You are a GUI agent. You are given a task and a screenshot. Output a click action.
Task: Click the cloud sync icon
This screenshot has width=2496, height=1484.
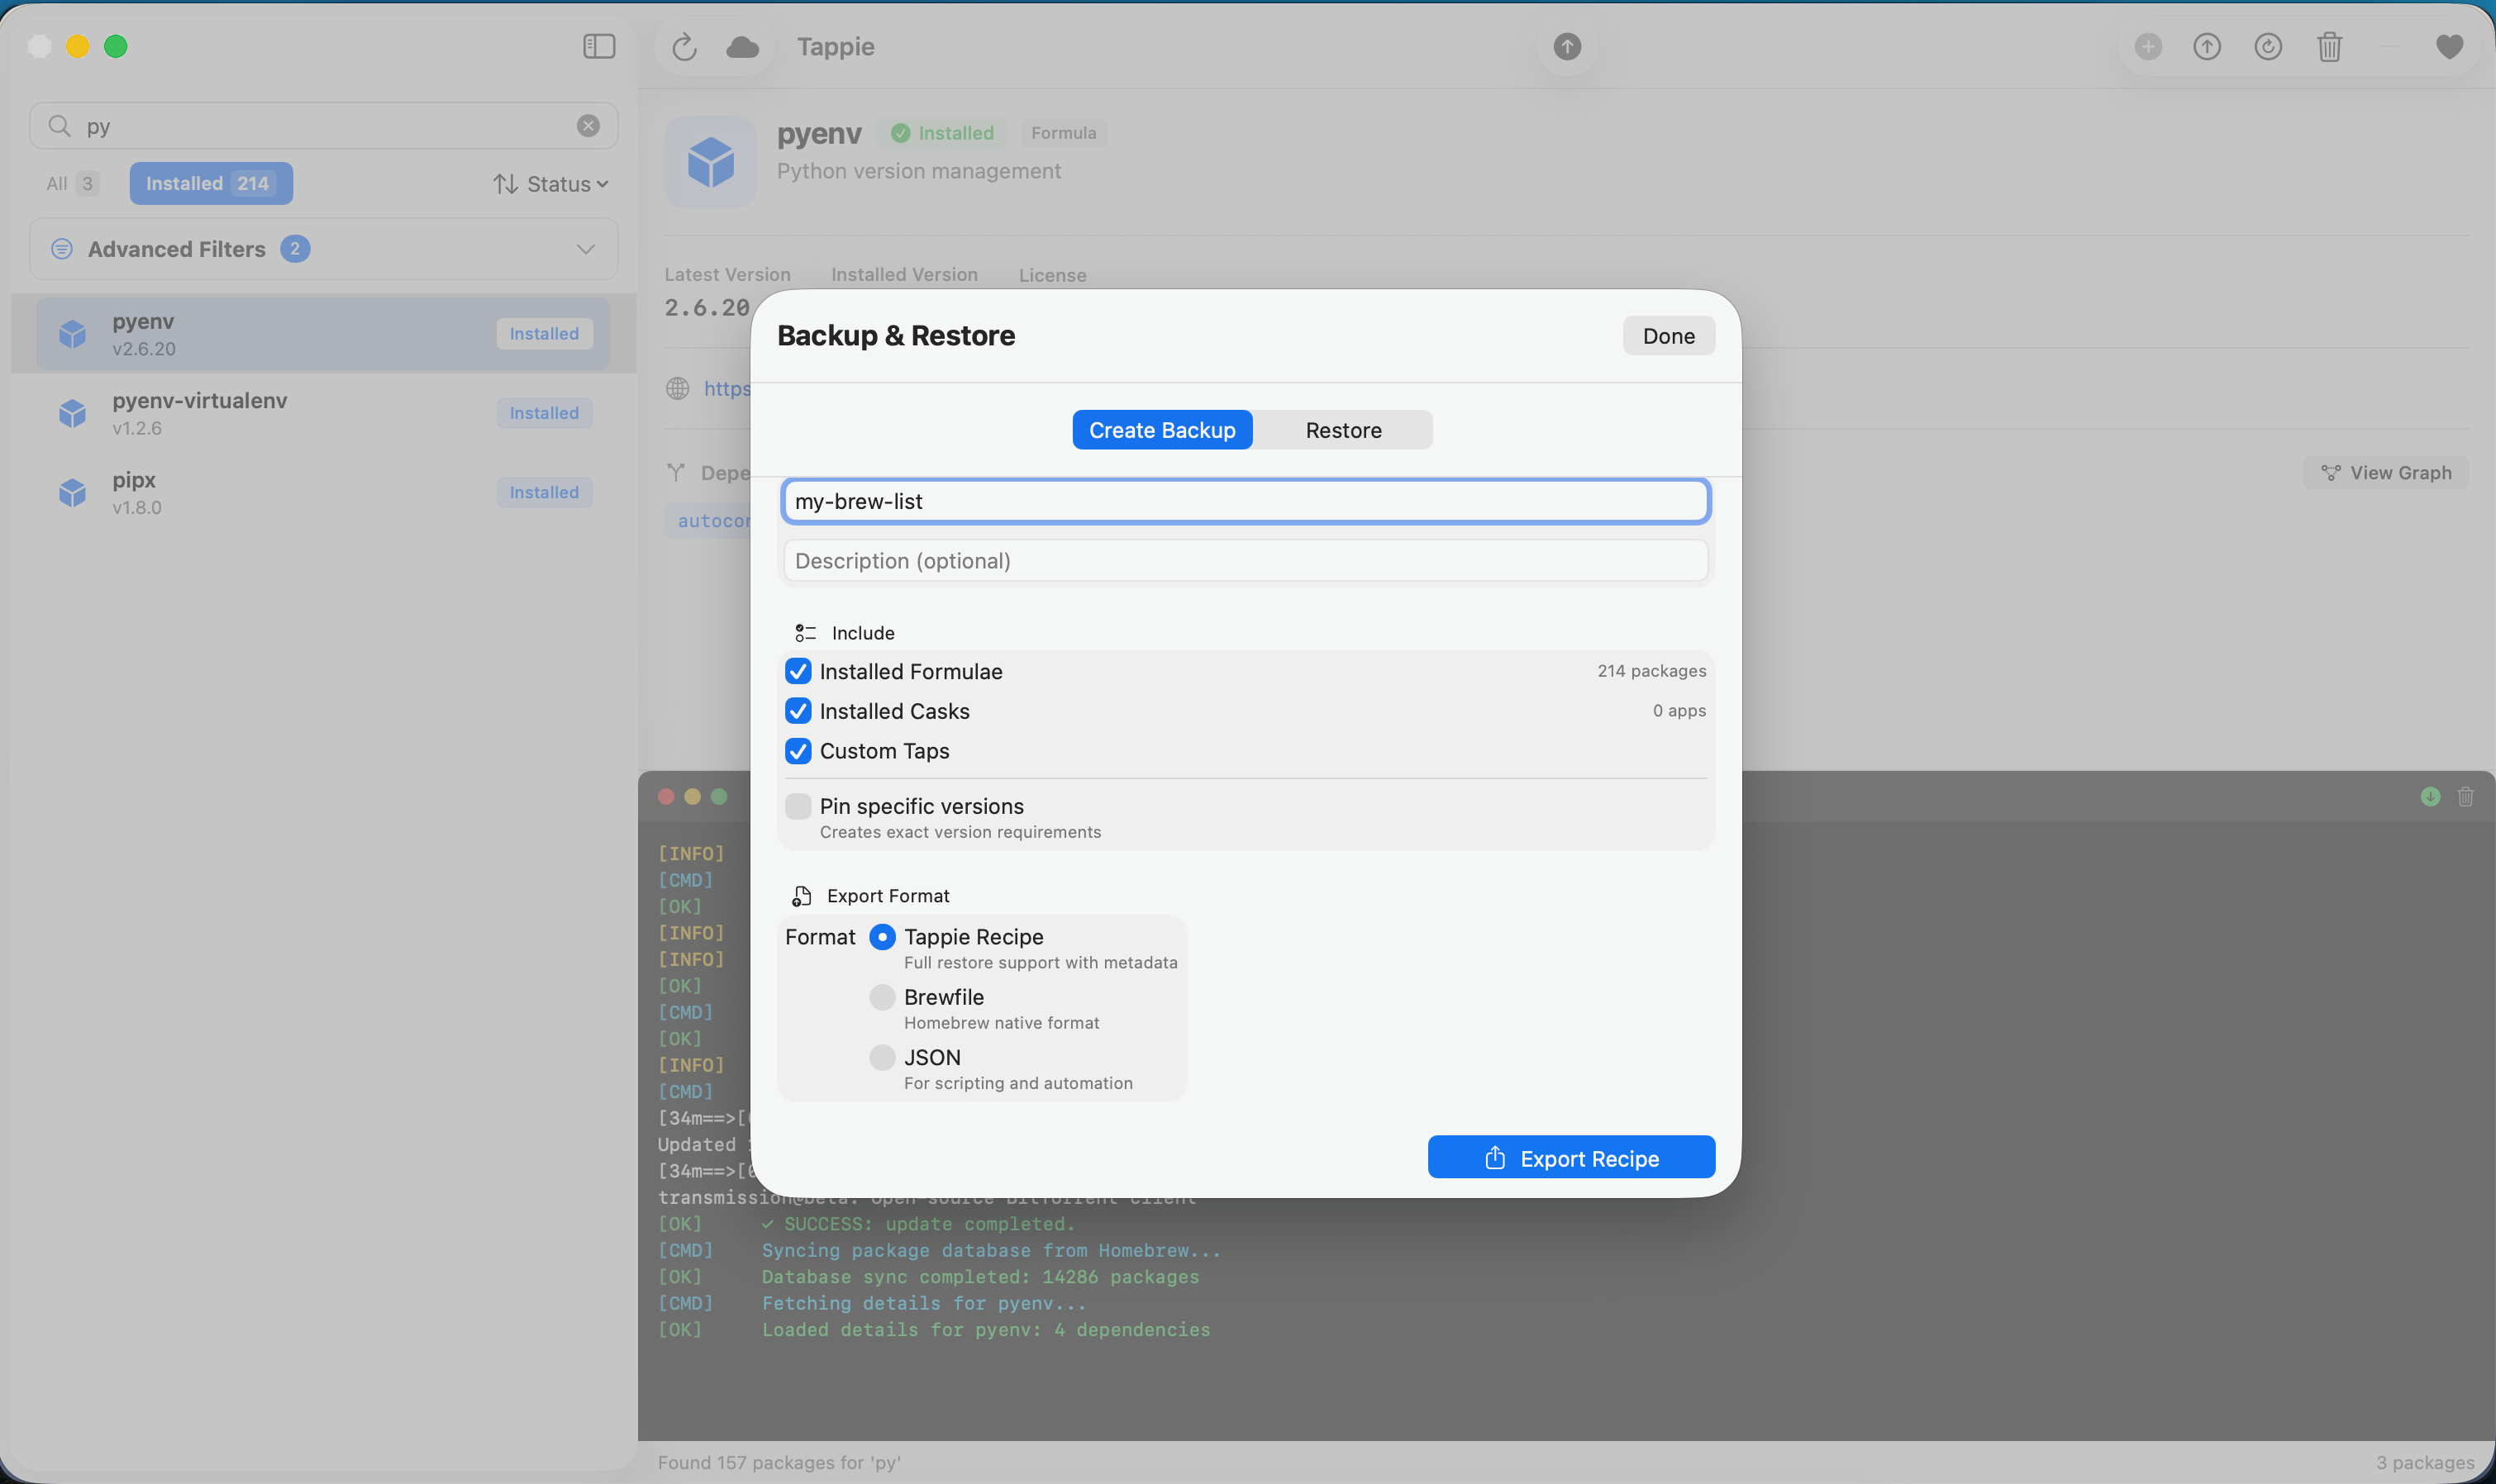[x=742, y=46]
